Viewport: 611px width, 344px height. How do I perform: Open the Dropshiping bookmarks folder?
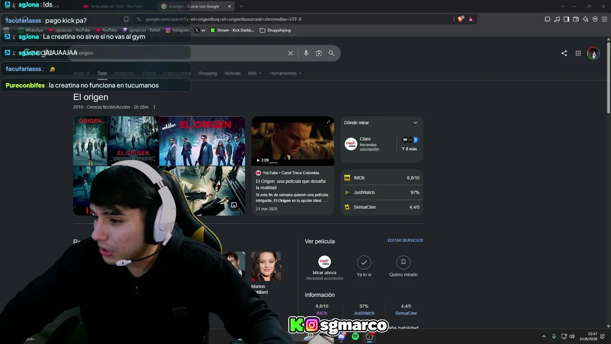coord(275,30)
